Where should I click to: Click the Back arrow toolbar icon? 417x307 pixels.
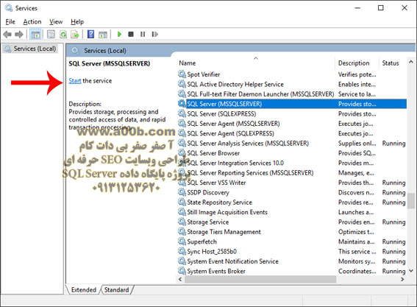click(x=7, y=35)
